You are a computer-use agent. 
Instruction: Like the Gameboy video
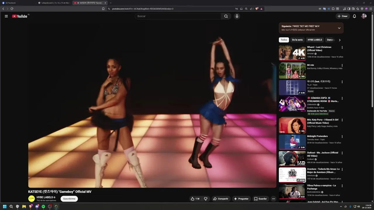[195, 199]
